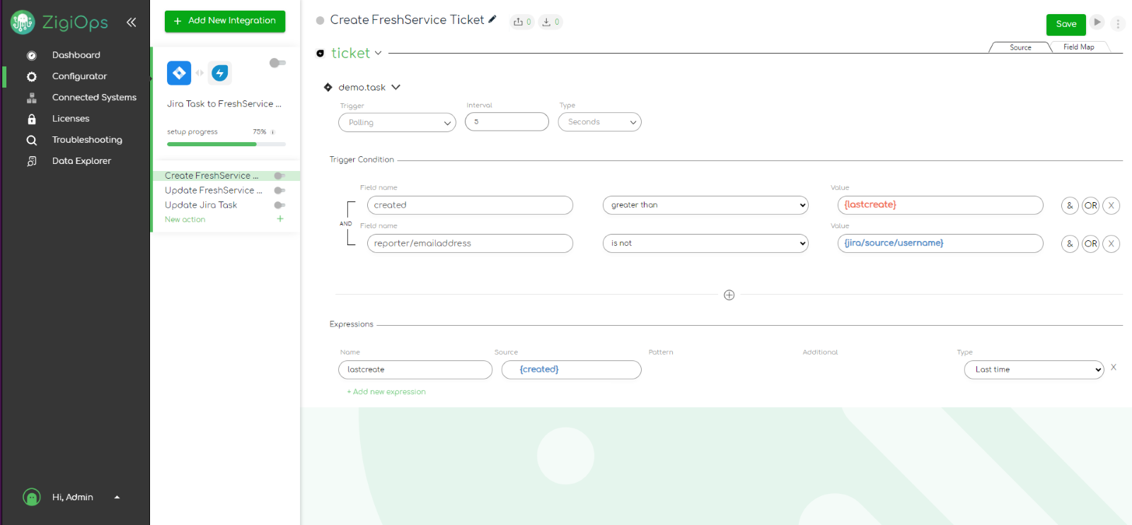
Task: Click the Admin user avatar icon
Action: (x=32, y=497)
